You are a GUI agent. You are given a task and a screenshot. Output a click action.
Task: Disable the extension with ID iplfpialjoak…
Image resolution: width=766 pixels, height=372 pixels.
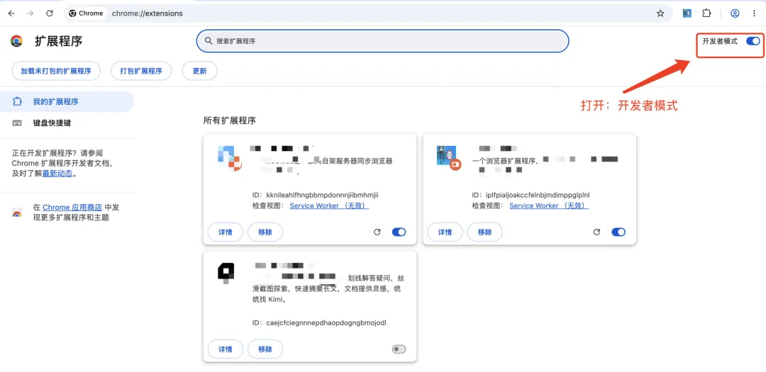pyautogui.click(x=618, y=232)
